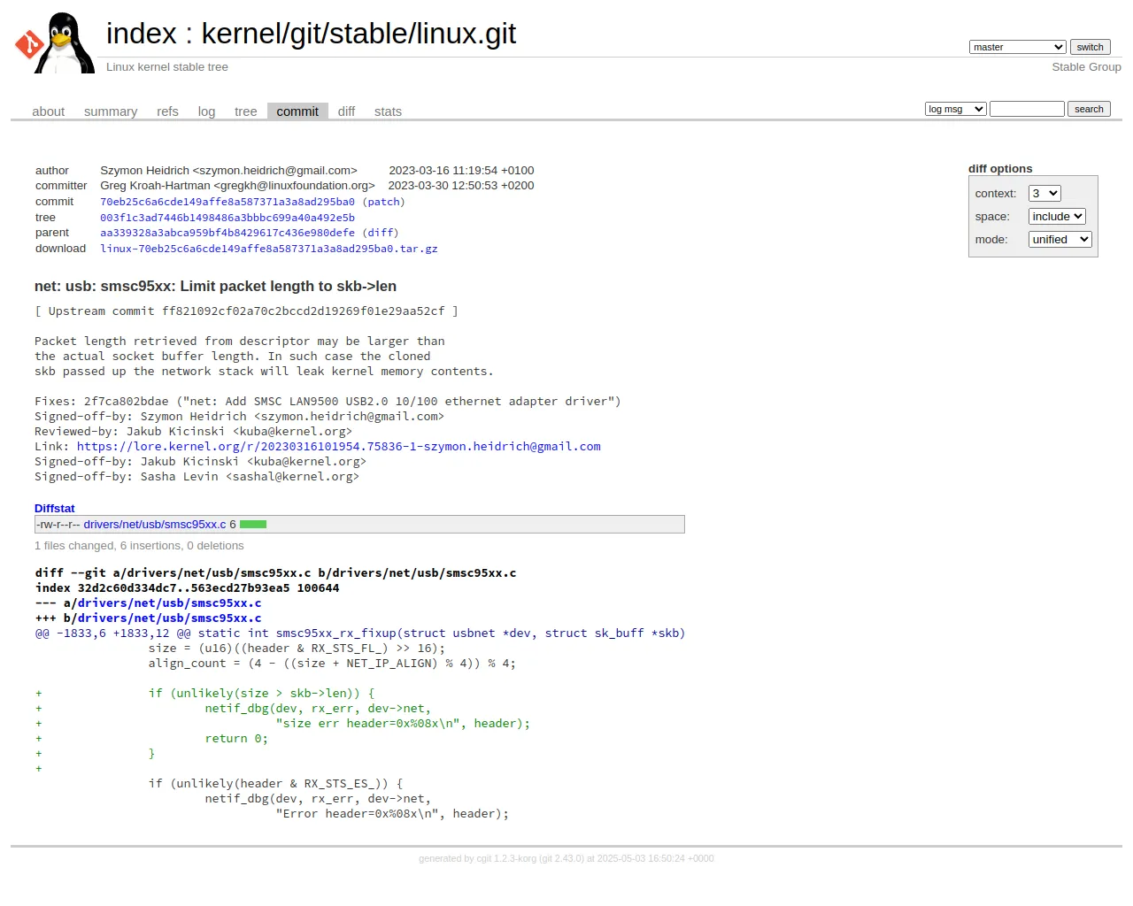Click the Tux penguin git logo

[x=54, y=42]
